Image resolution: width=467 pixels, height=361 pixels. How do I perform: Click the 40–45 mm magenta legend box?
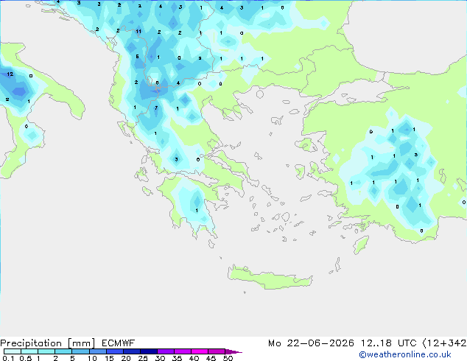(x=200, y=351)
